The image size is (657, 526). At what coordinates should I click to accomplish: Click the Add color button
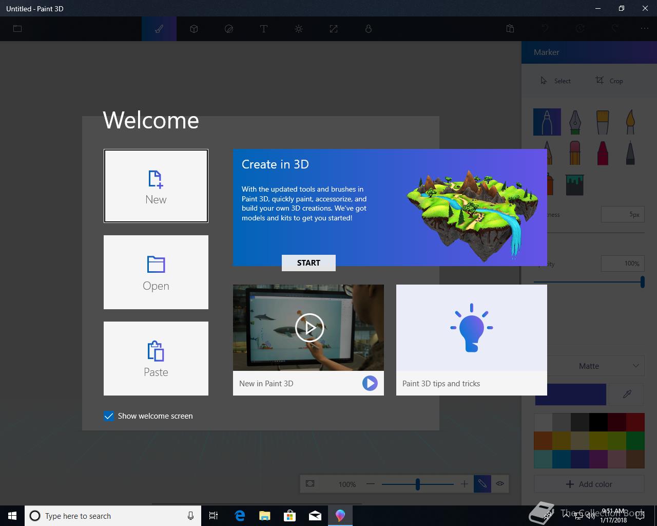click(x=589, y=484)
